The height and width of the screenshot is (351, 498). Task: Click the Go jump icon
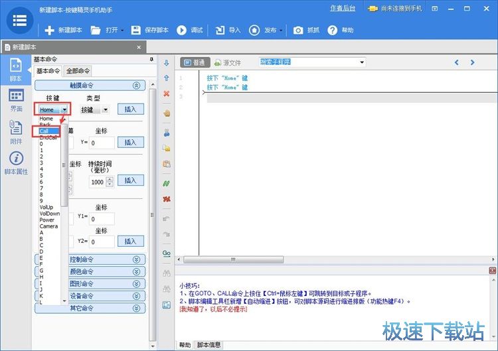pyautogui.click(x=167, y=253)
